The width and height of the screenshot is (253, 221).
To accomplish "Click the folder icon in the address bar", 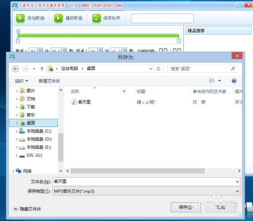I will coord(51,69).
